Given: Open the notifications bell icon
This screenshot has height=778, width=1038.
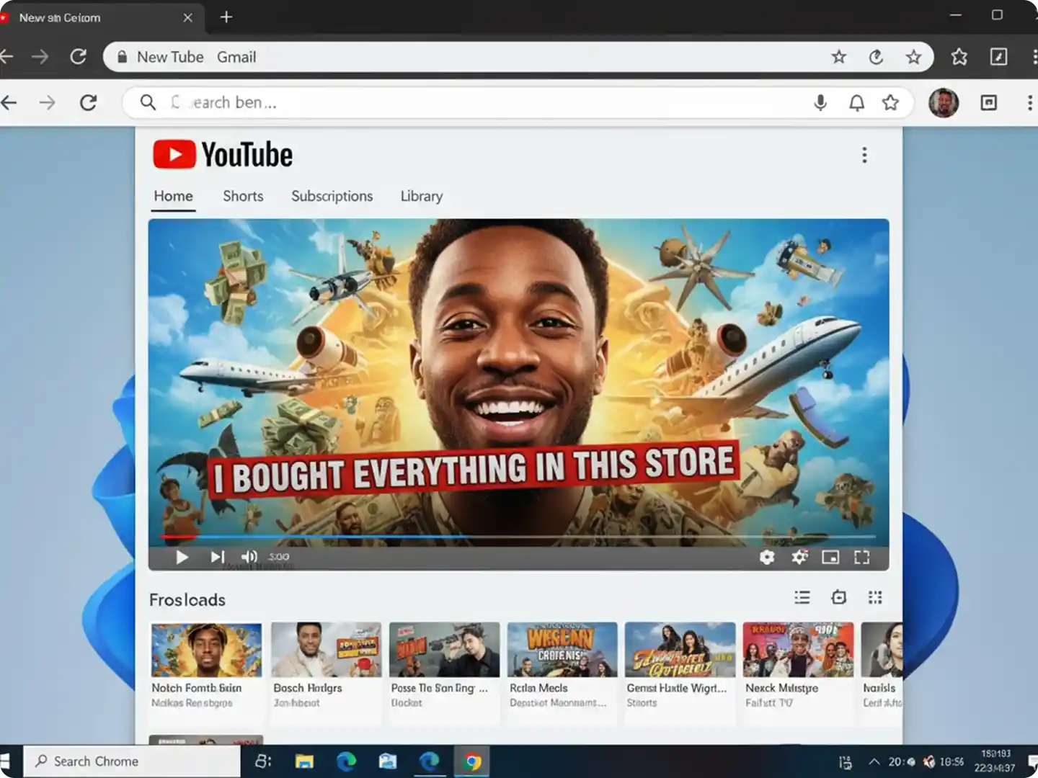Looking at the screenshot, I should point(856,103).
